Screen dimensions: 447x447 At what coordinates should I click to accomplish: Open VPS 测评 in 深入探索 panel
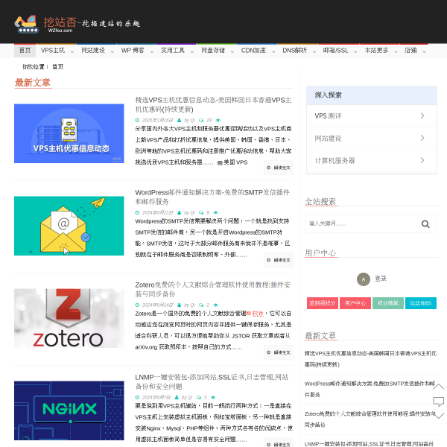click(372, 116)
